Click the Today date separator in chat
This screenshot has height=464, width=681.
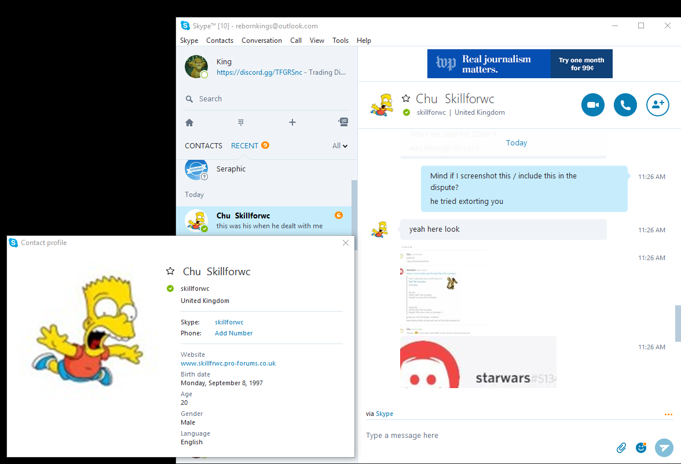click(517, 143)
